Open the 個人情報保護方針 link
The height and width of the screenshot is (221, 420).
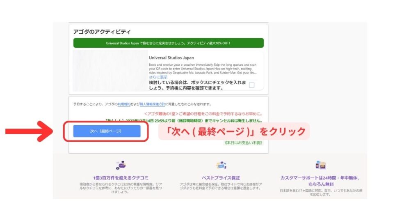click(153, 104)
